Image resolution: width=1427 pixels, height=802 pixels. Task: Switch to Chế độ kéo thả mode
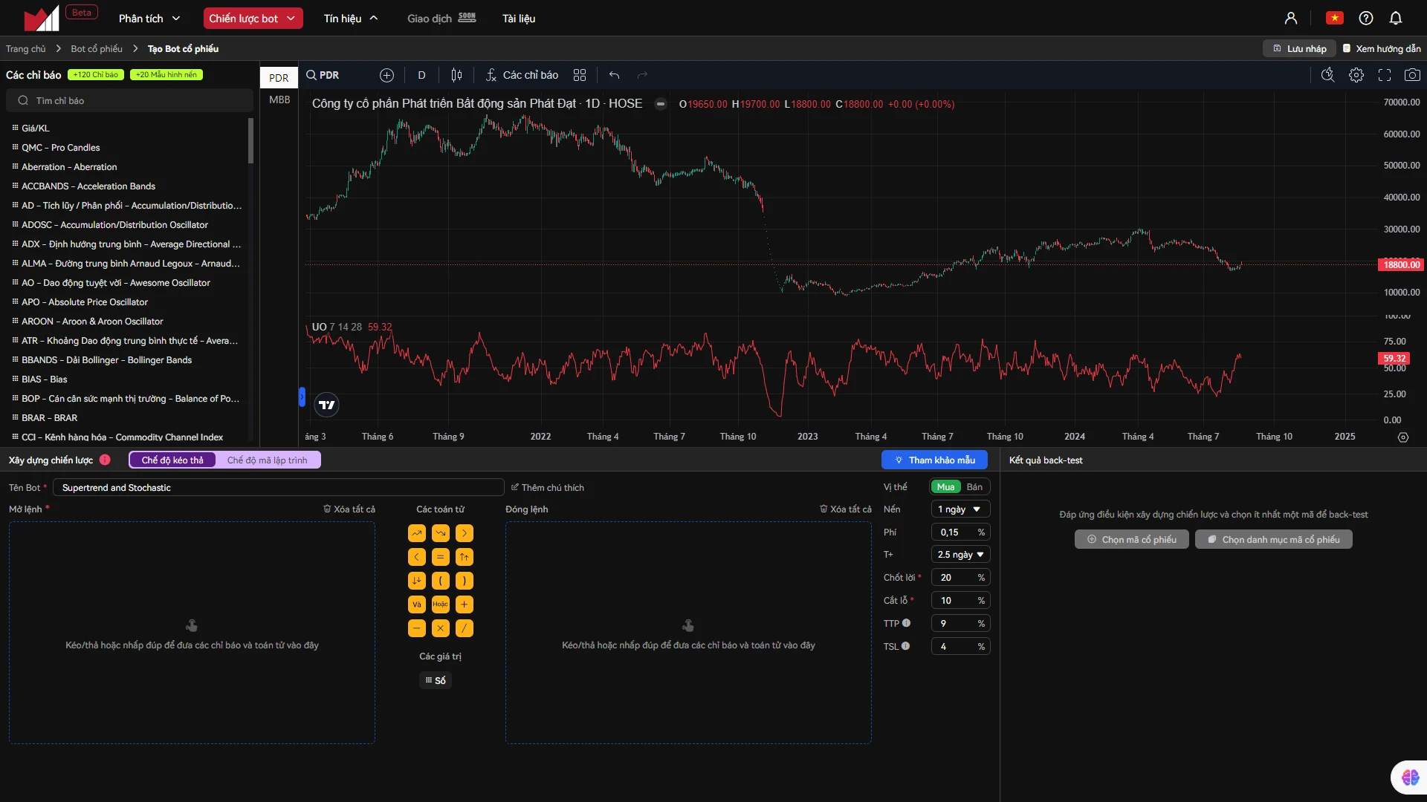172,460
